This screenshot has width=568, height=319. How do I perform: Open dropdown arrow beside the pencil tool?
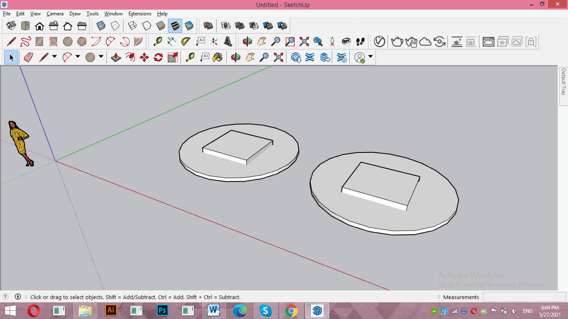54,57
